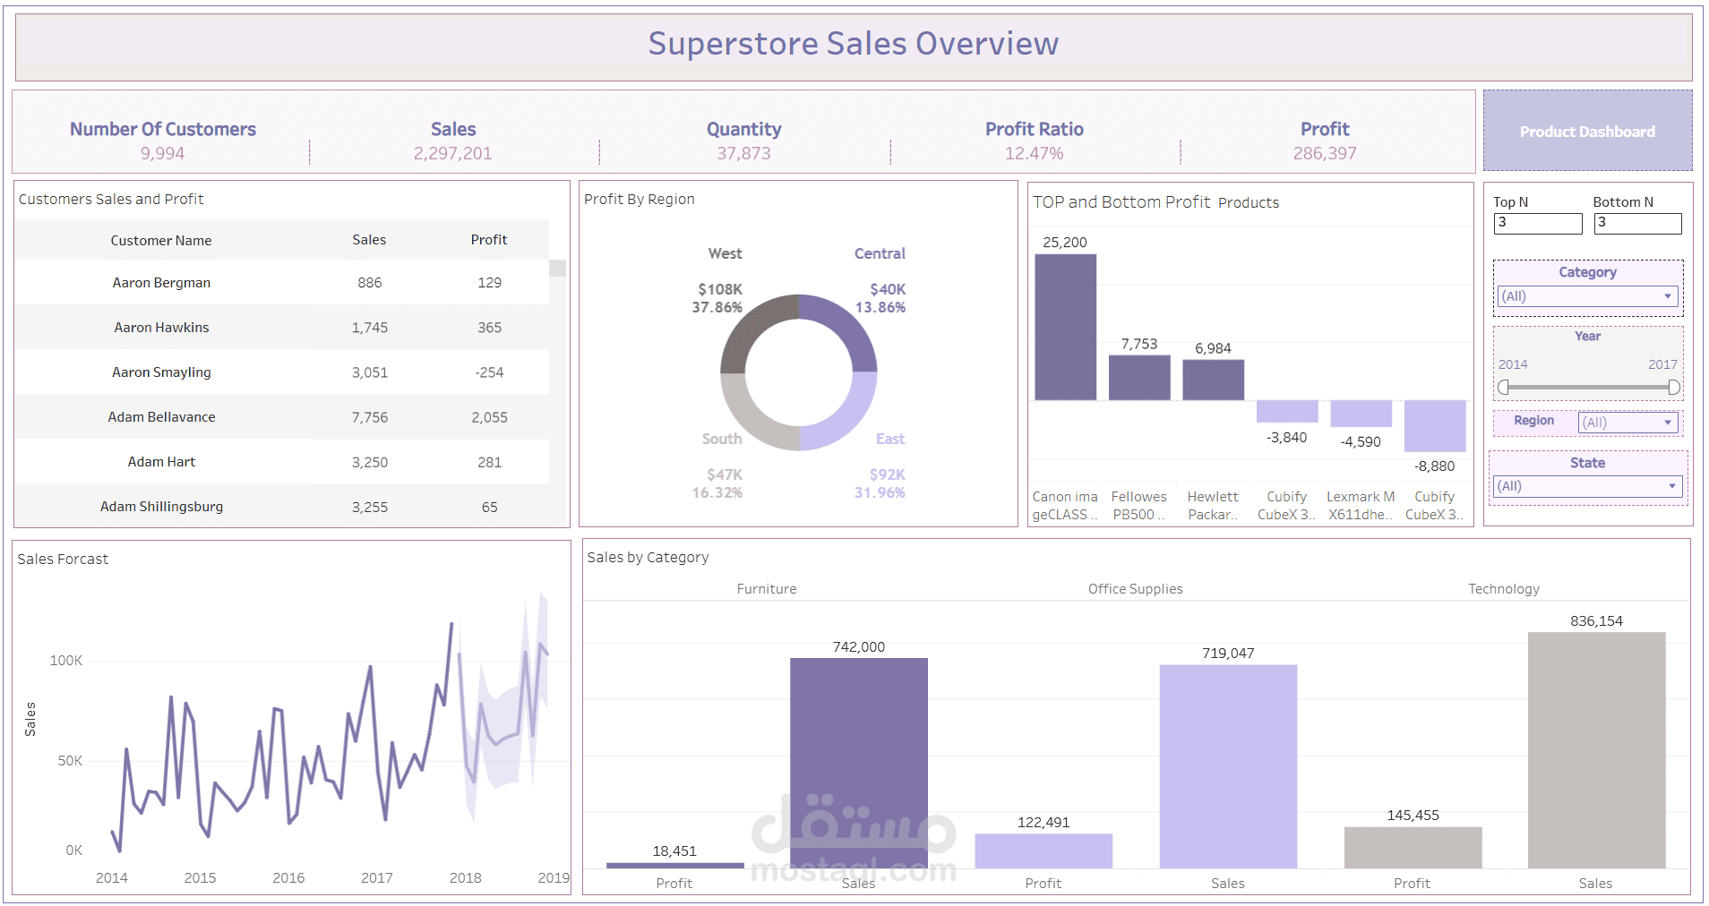Click Aaron Smayling's profit value -254
This screenshot has height=906, width=1709.
[x=489, y=372]
